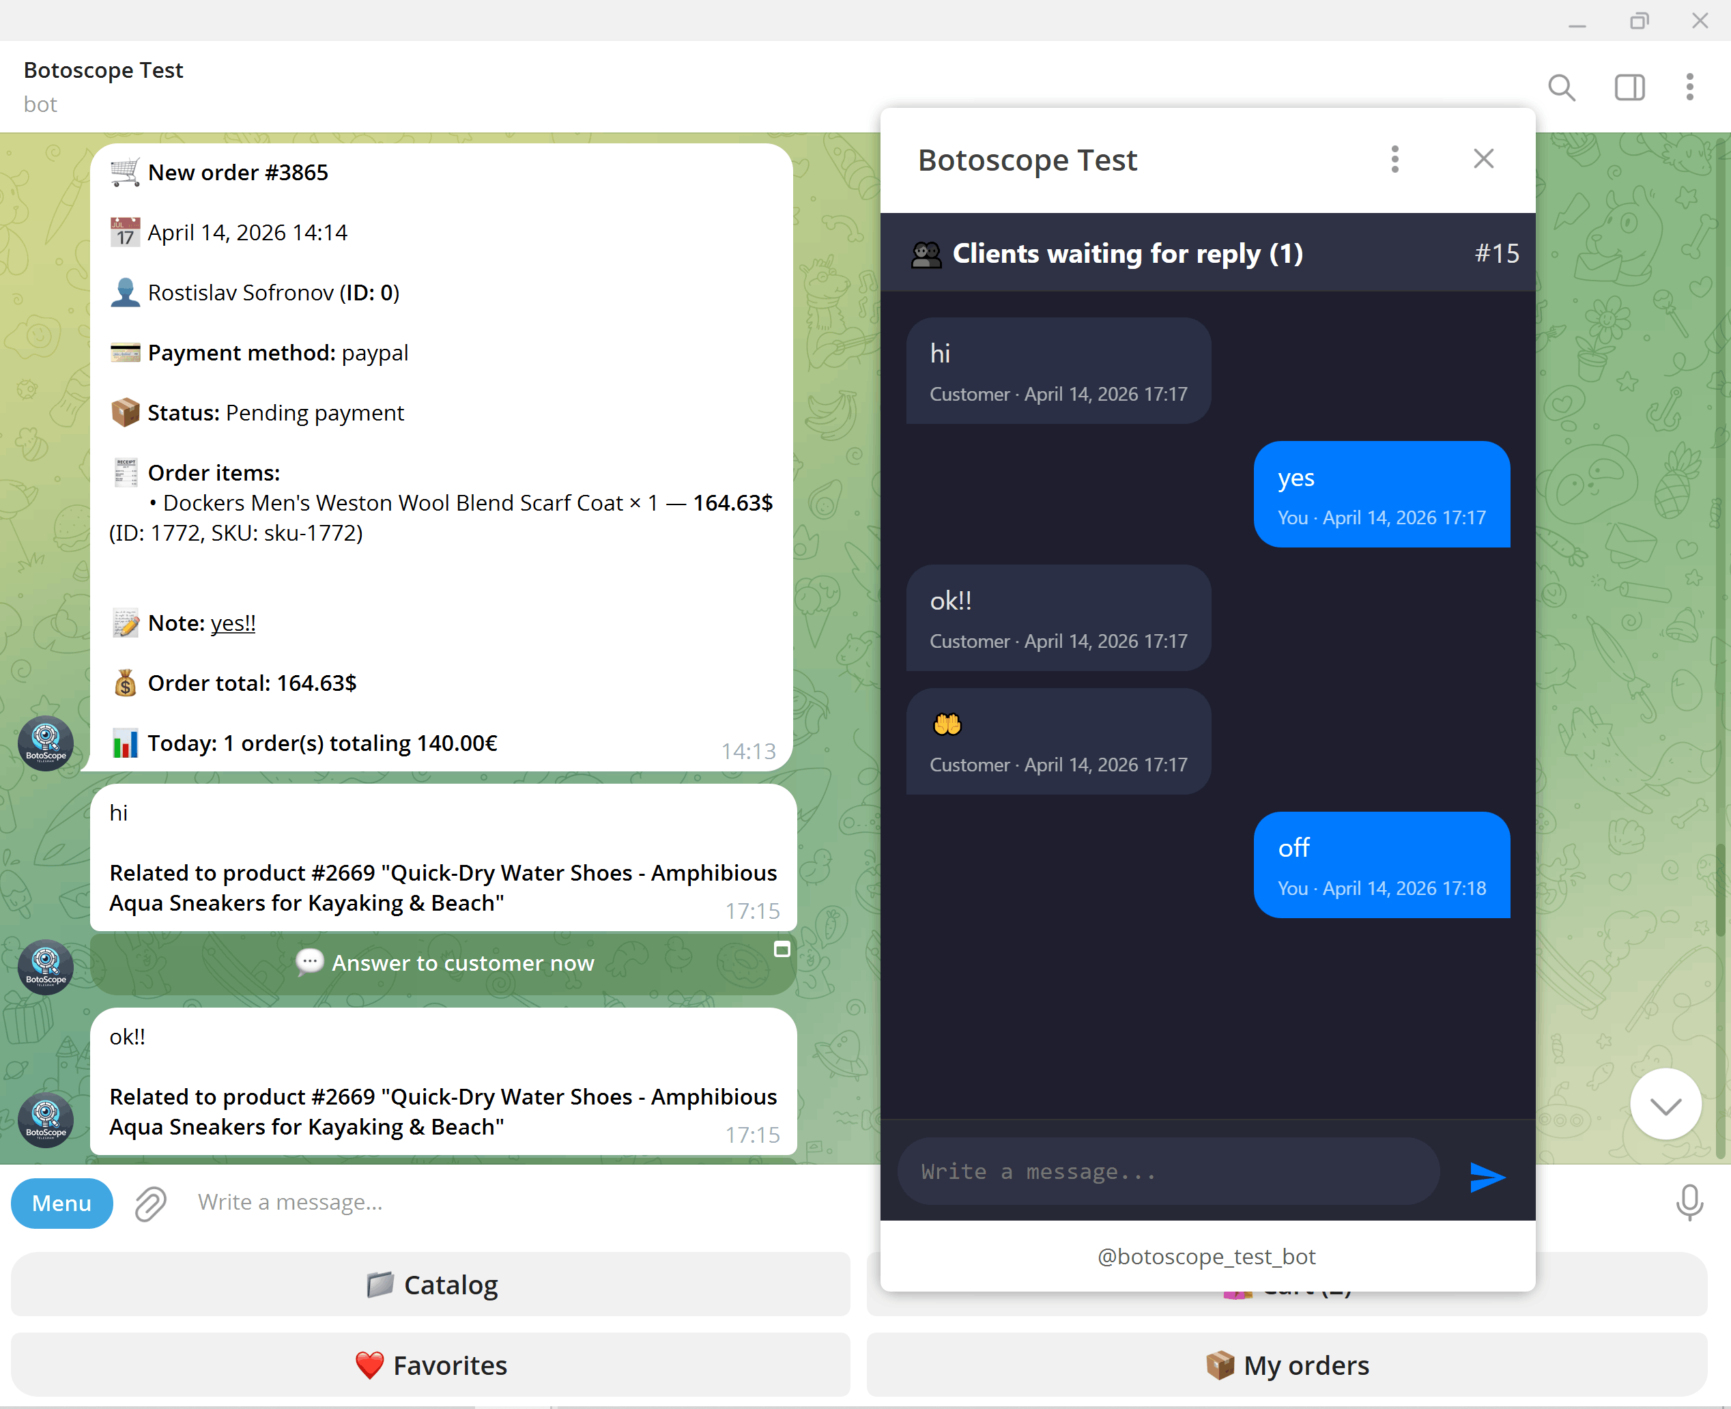Attach a file using the paperclip icon
The width and height of the screenshot is (1731, 1409).
149,1204
